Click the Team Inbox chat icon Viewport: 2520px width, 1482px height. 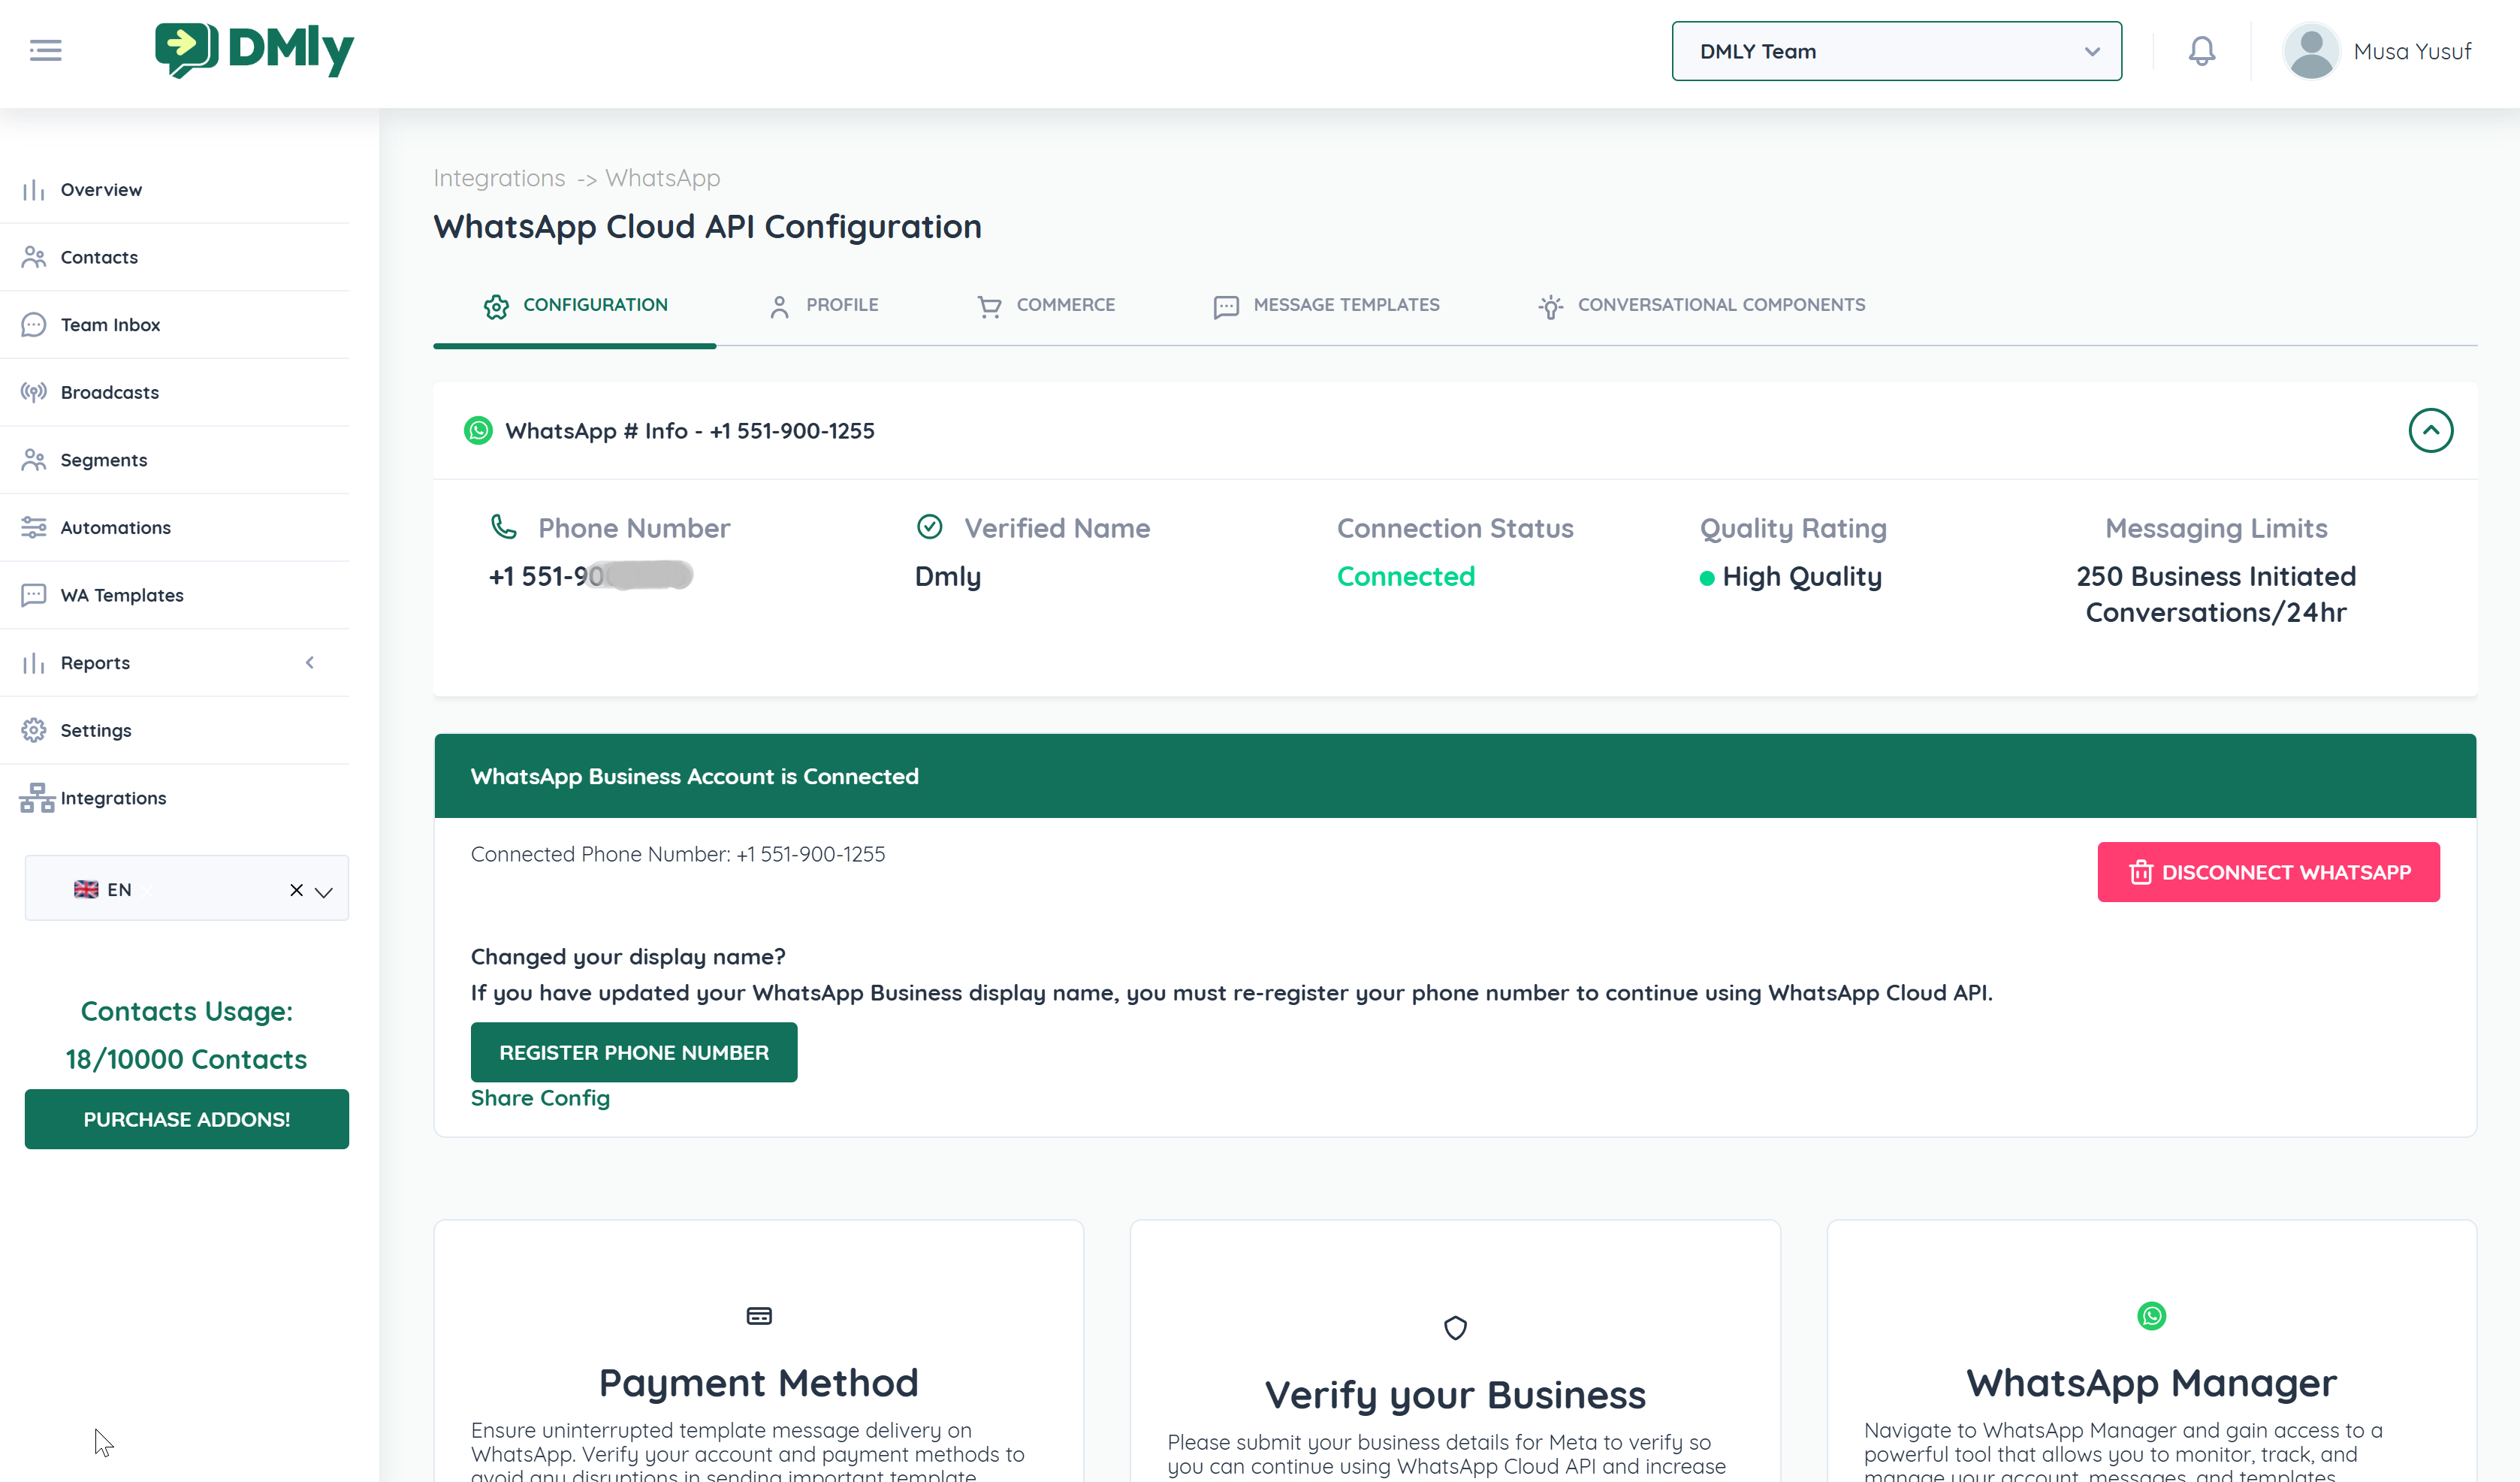pyautogui.click(x=34, y=325)
